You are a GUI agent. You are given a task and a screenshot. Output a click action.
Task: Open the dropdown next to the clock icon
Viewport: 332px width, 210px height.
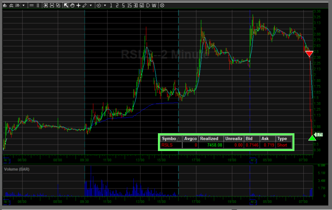[105, 5]
